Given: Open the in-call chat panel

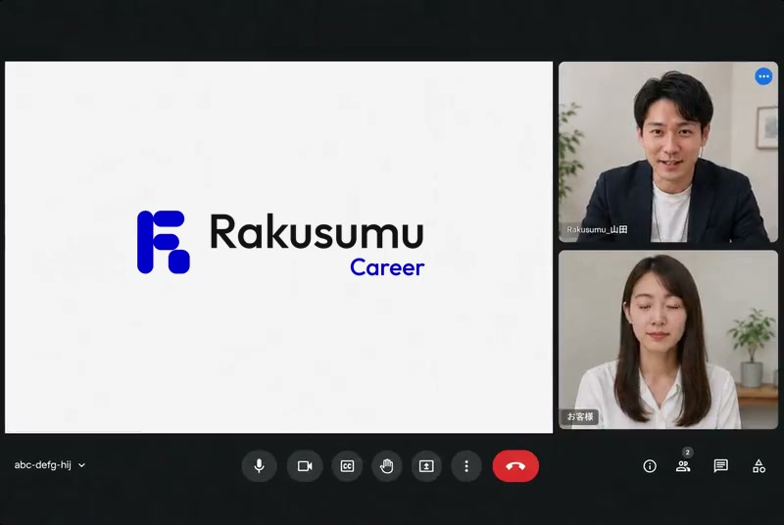Looking at the screenshot, I should tap(720, 466).
